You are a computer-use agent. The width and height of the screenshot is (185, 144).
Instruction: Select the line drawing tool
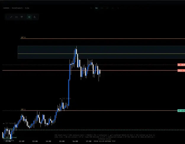point(11,17)
